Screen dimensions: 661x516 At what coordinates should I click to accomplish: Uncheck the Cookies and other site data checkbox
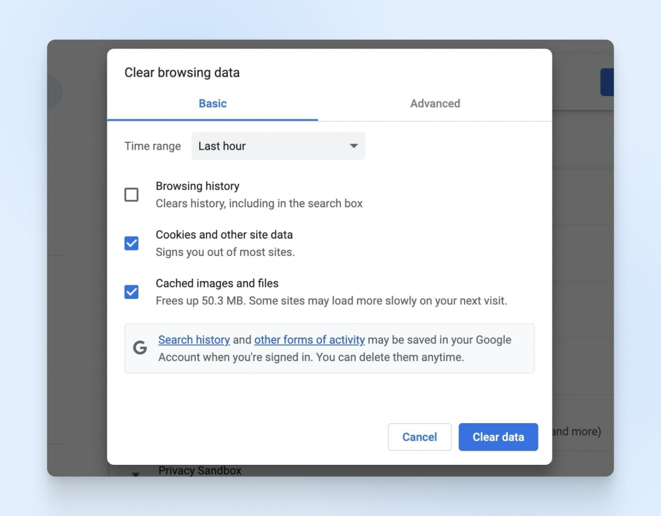pyautogui.click(x=131, y=243)
